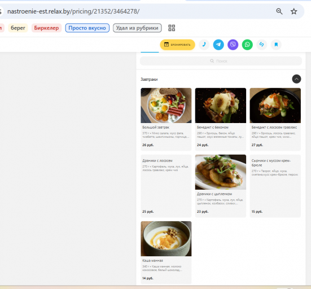Viewport: 311px width, 289px height.
Task: Open the Удал из рубрики bookmark
Action: (137, 28)
